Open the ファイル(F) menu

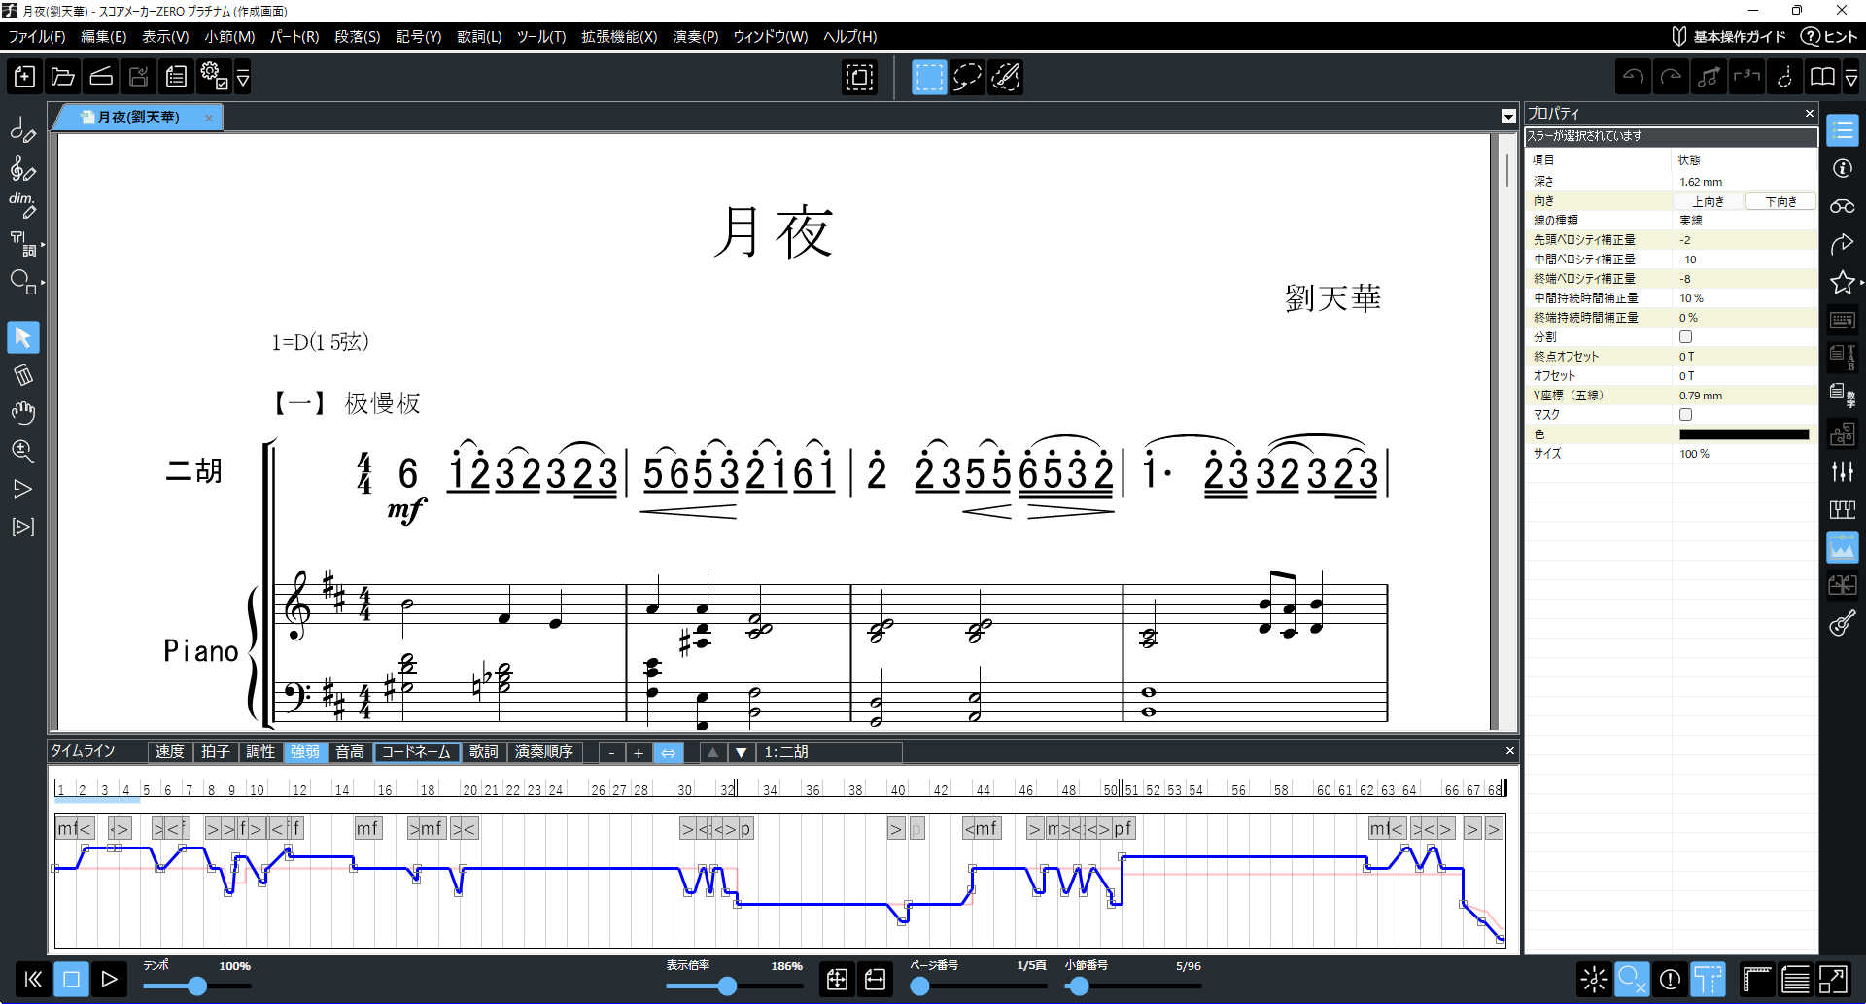[x=37, y=37]
